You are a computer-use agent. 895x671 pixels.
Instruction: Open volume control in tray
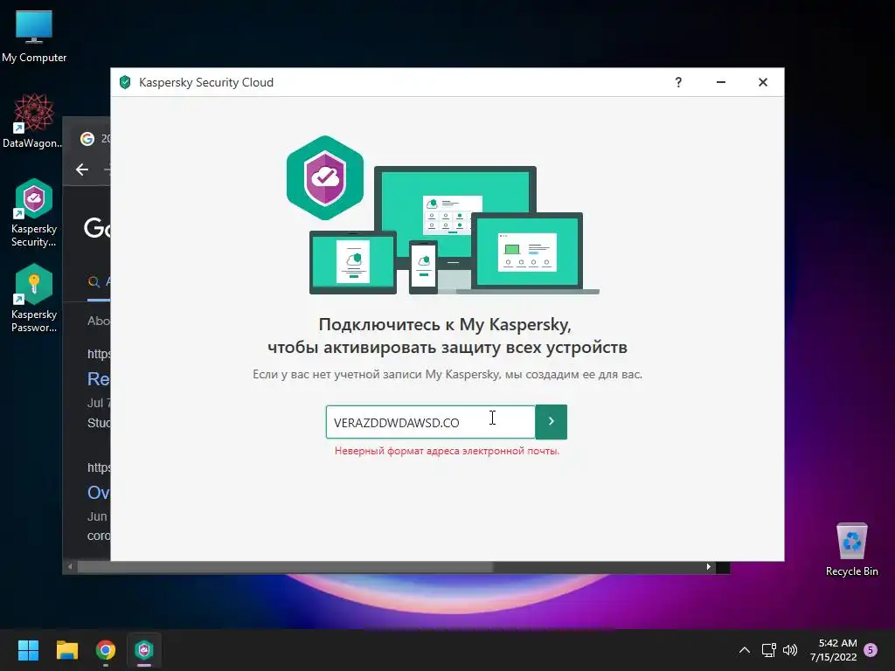point(790,650)
